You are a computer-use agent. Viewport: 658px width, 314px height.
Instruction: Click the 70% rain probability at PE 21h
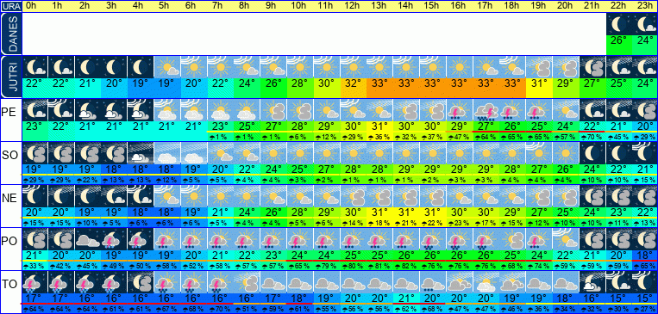tap(592, 137)
